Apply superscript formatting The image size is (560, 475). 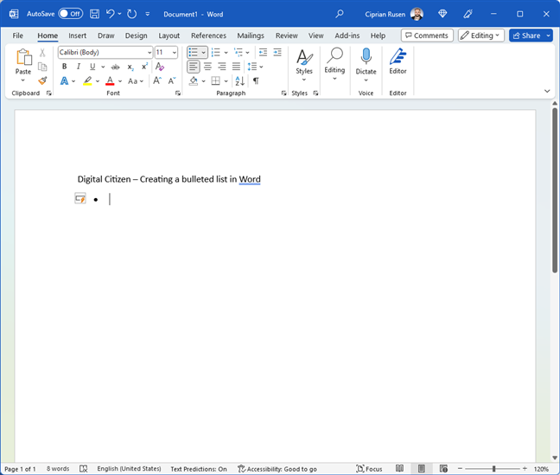coord(144,67)
